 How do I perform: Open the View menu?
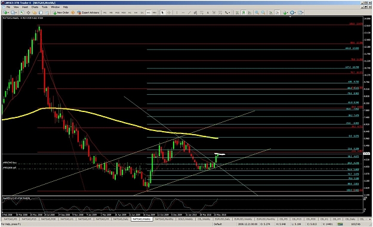pos(16,7)
